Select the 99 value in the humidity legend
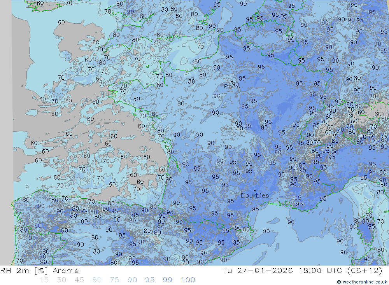Image resolution: width=389 pixels, height=285 pixels. pos(167,280)
